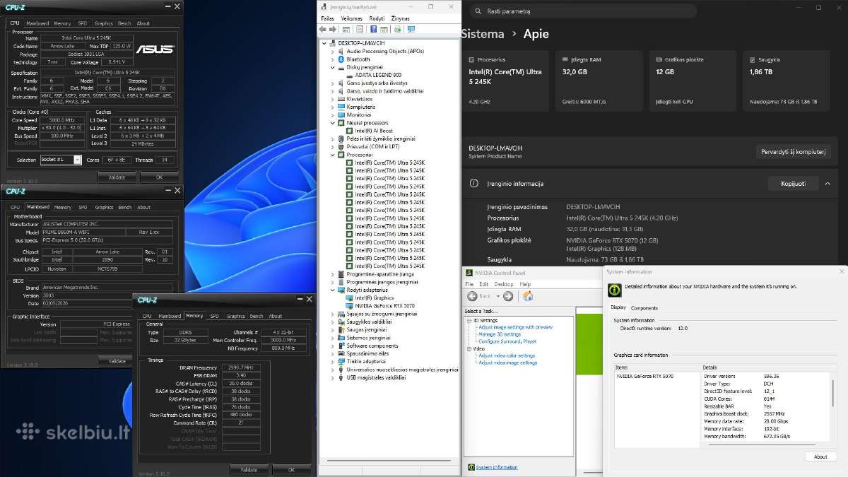
Task: Click the green forward arrow in NVIDIA Control Panel
Action: coord(508,296)
